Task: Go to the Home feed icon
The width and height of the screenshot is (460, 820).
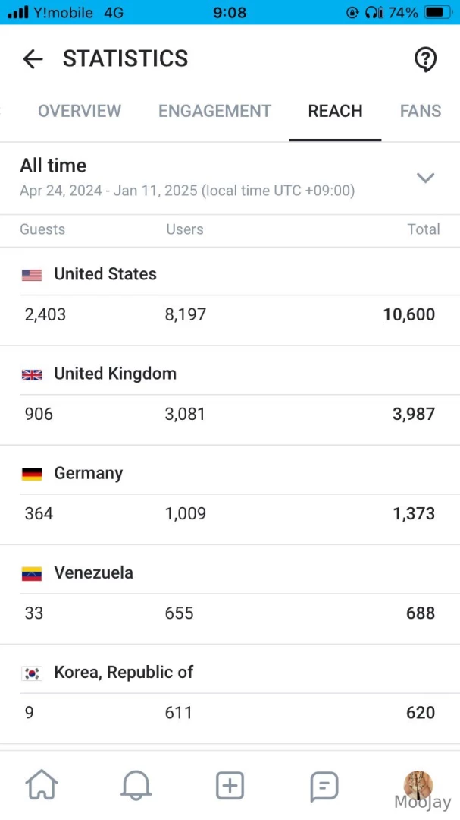Action: 42,785
